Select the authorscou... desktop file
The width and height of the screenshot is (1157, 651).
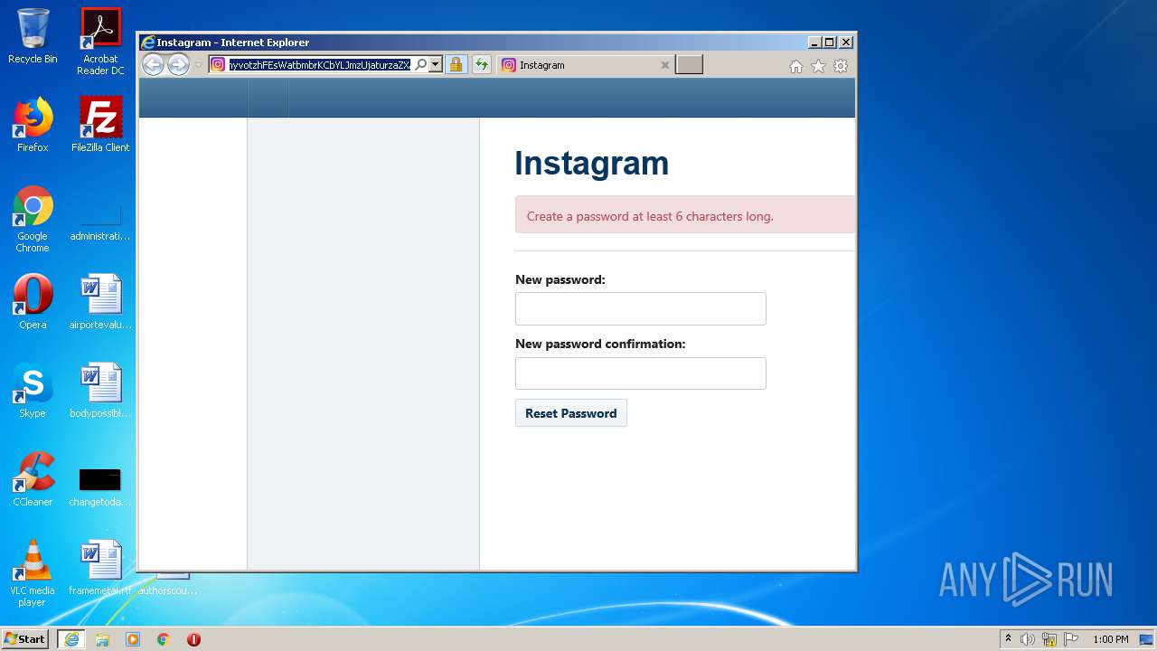[x=168, y=584]
